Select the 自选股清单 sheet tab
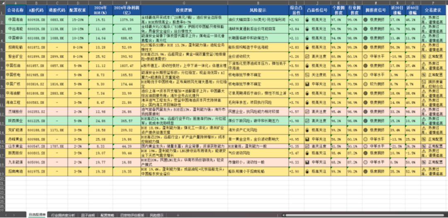 (x=37, y=215)
